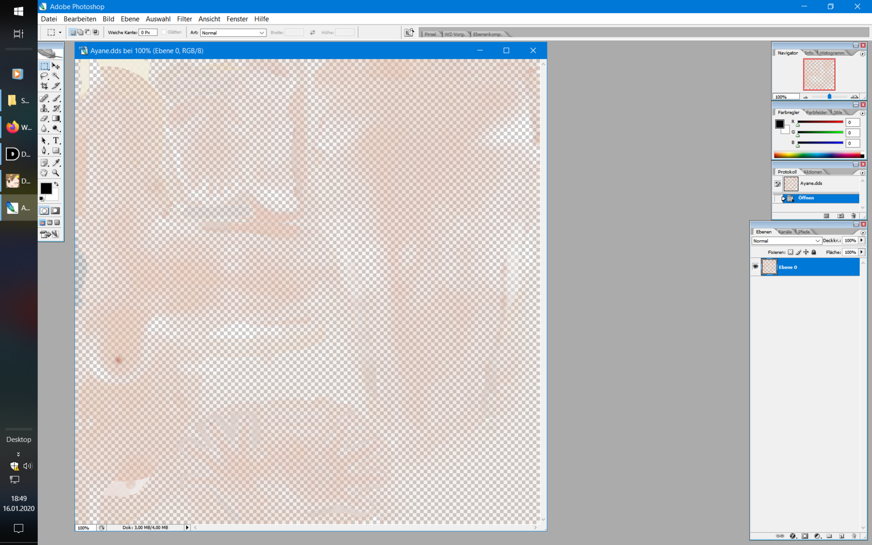Open the Pinsel palette well tab
Image resolution: width=872 pixels, height=545 pixels.
[430, 34]
